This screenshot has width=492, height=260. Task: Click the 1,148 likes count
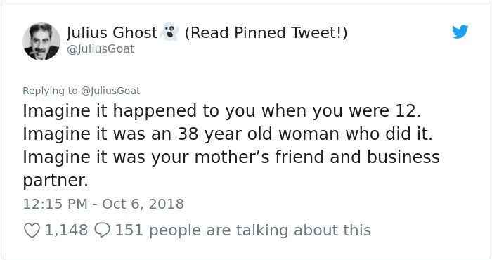click(x=66, y=230)
